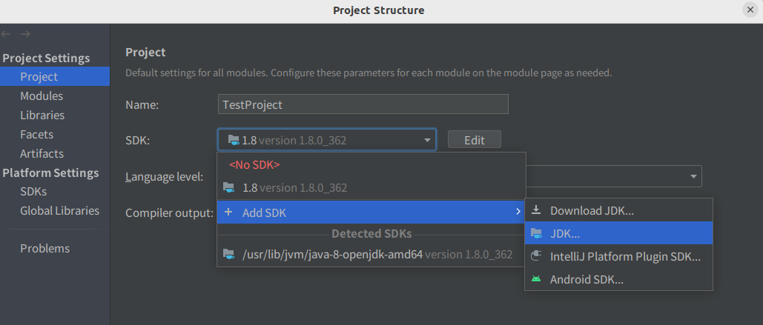Close the Project Structure dialog
763x325 pixels.
750,10
